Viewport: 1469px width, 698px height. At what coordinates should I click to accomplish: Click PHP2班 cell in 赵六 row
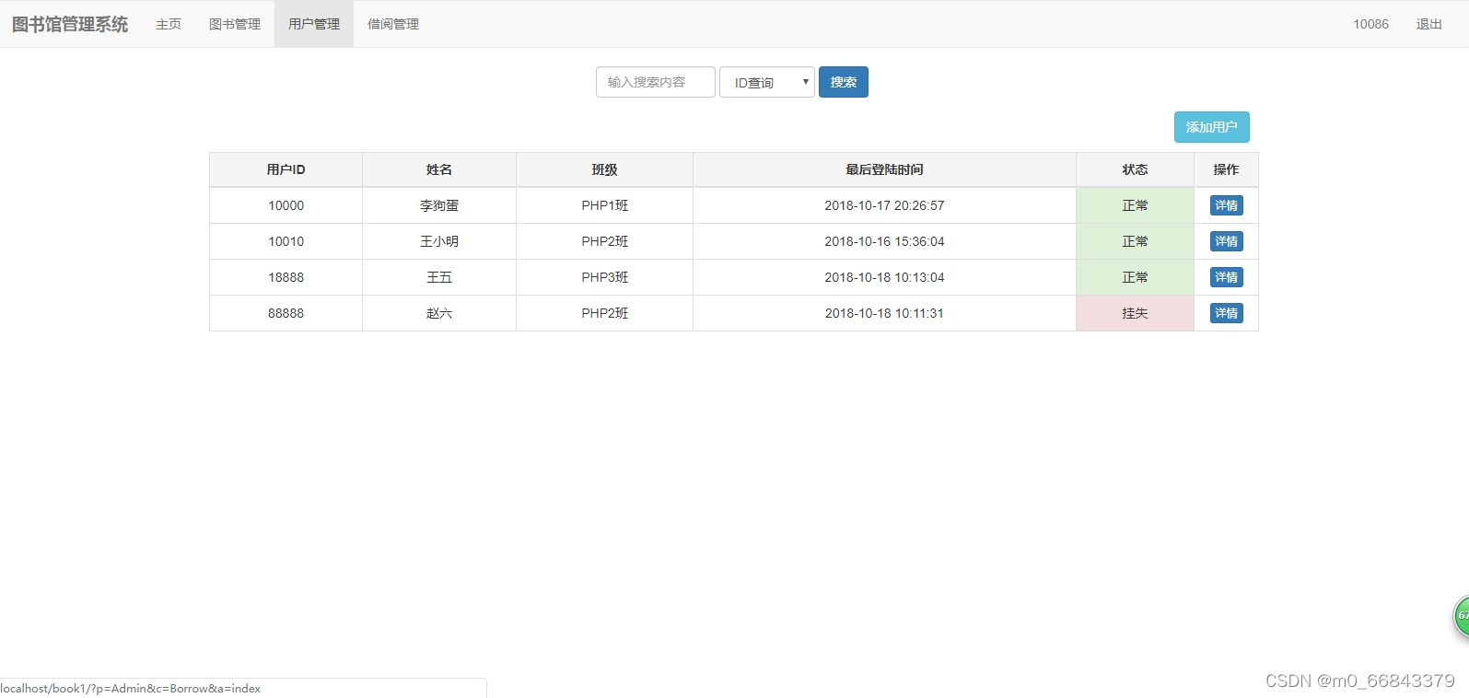click(604, 313)
